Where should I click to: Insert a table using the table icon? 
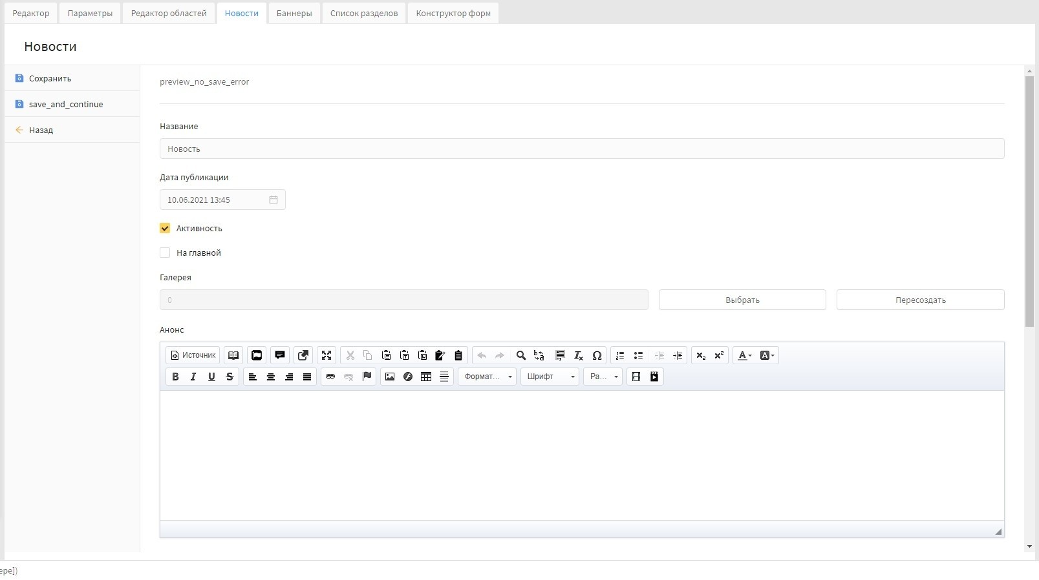coord(426,377)
